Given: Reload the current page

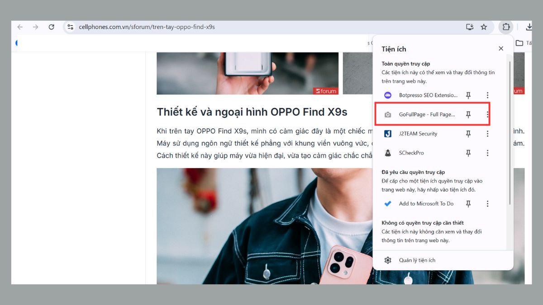Looking at the screenshot, I should (x=52, y=27).
